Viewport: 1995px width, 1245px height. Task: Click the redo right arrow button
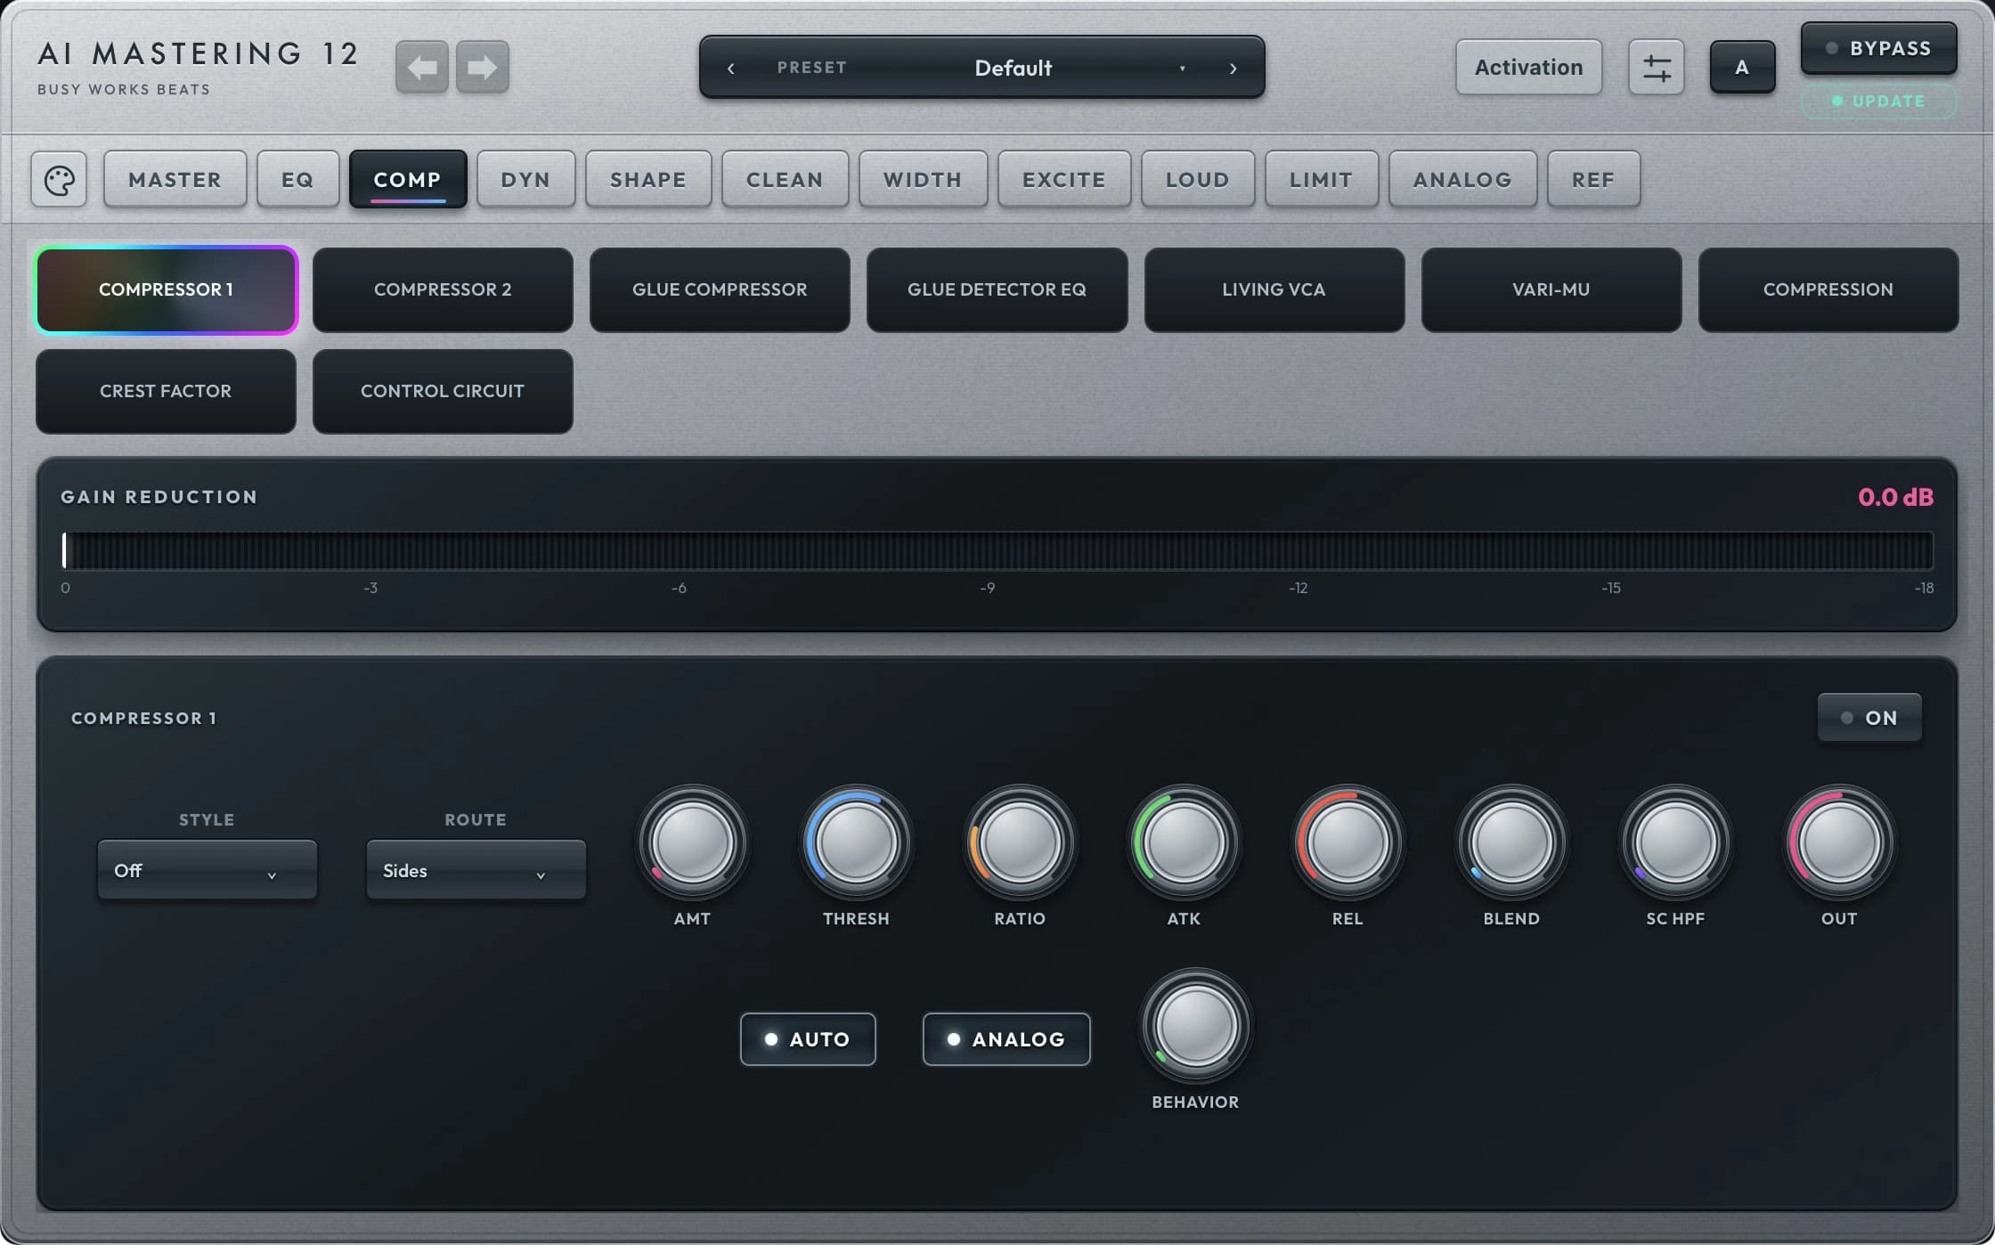coord(482,67)
